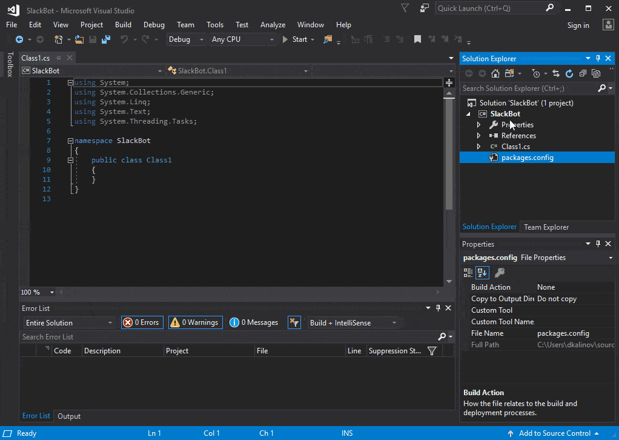Viewport: 619px width, 440px height.
Task: Click the notifications flag icon in the title bar
Action: [405, 8]
